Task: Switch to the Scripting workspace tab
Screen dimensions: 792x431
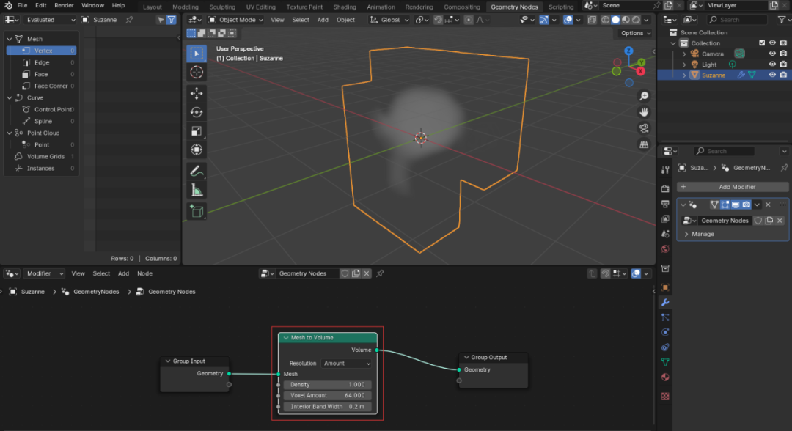Action: [561, 7]
